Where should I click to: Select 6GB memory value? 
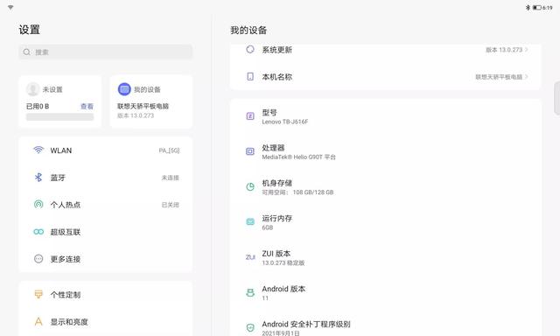coord(268,227)
